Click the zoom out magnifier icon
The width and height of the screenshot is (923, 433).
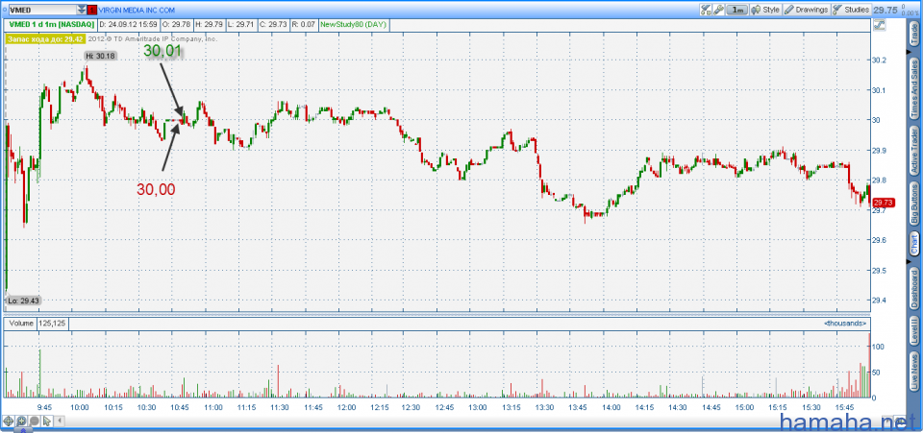35,421
